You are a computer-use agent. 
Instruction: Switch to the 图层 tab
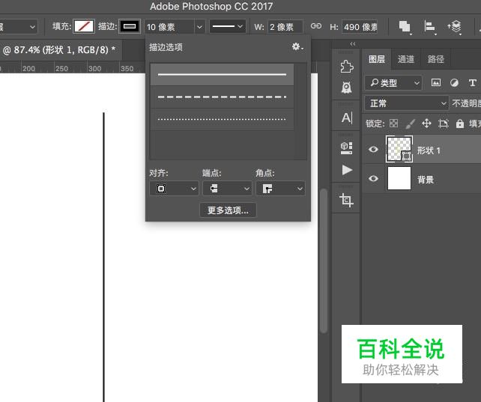tap(376, 59)
